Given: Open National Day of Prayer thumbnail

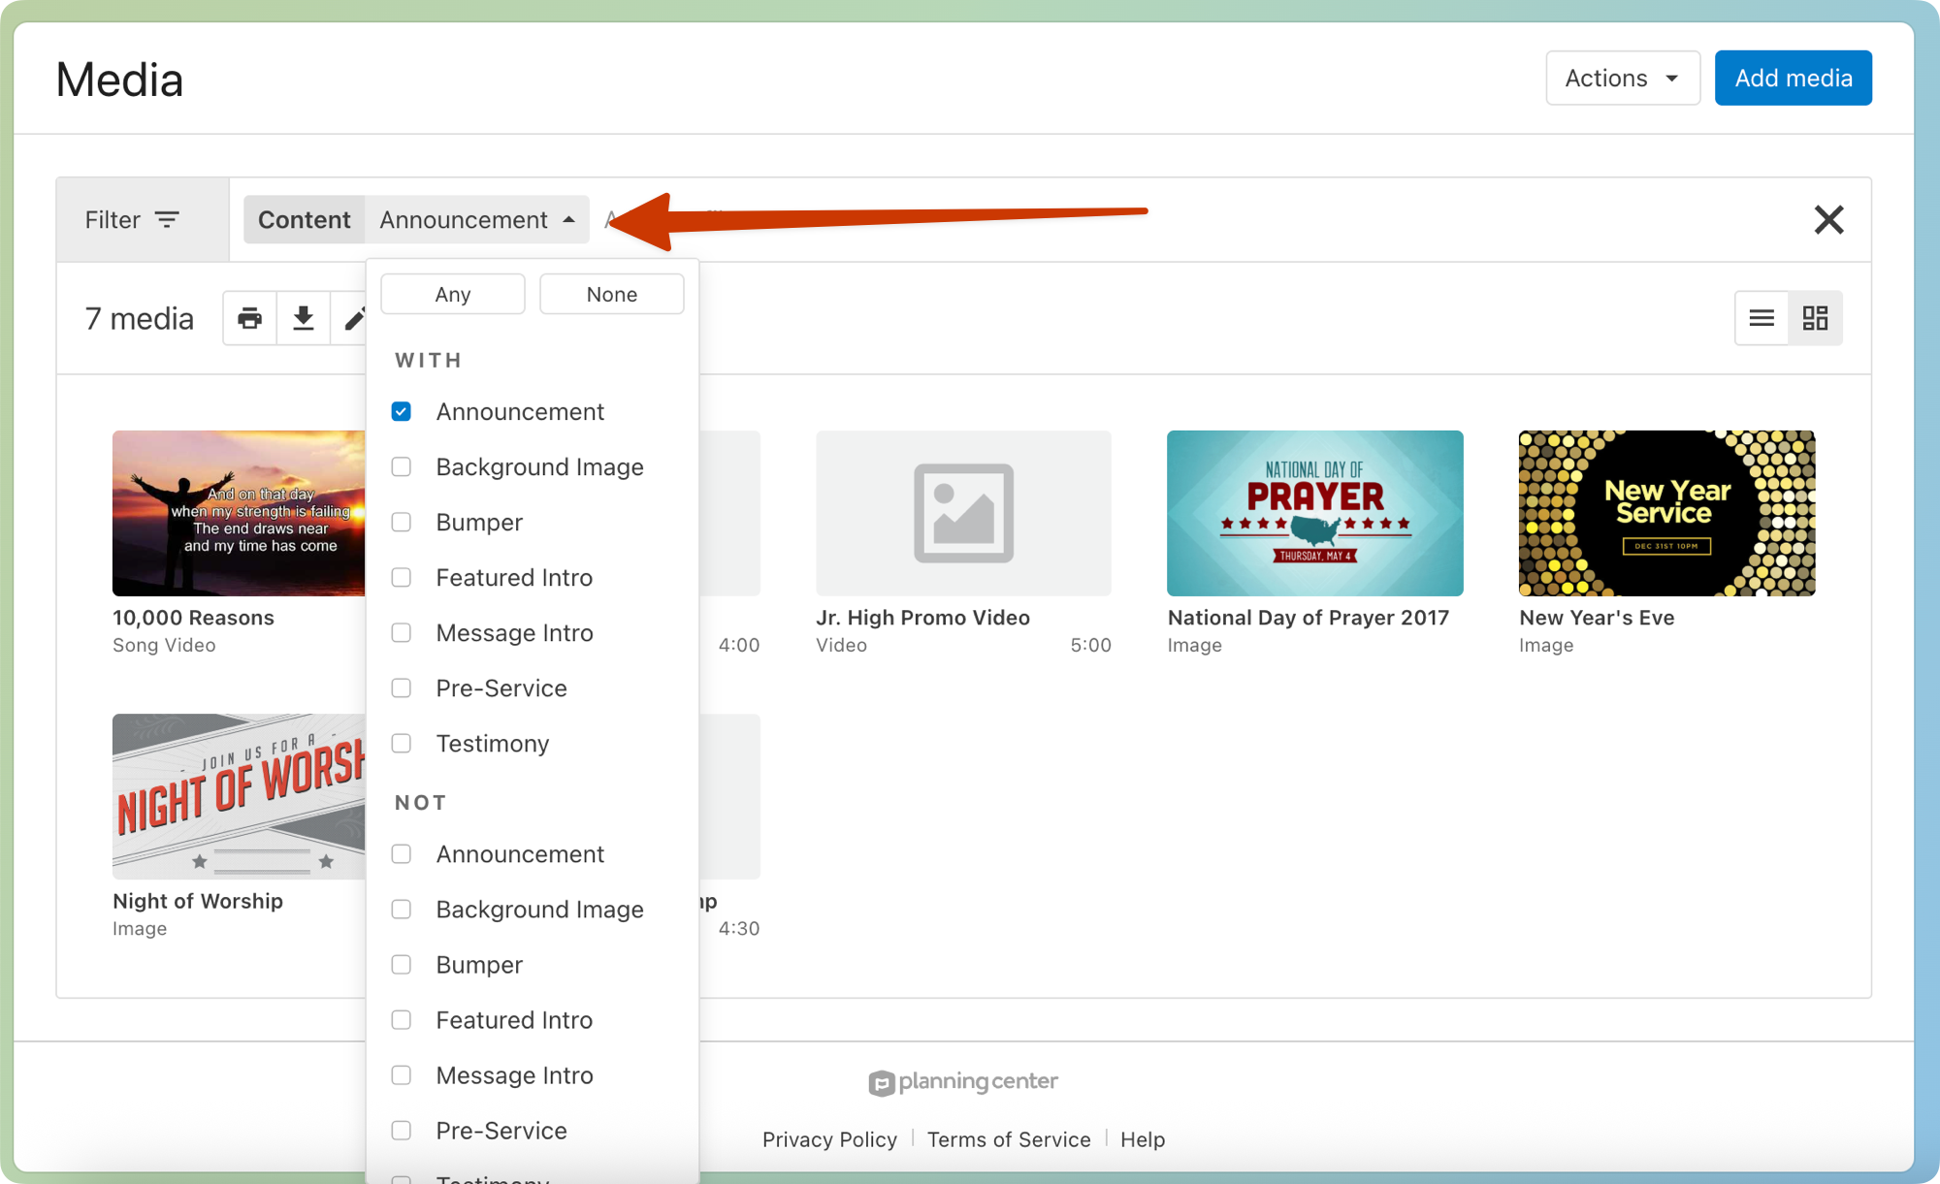Looking at the screenshot, I should 1314,513.
